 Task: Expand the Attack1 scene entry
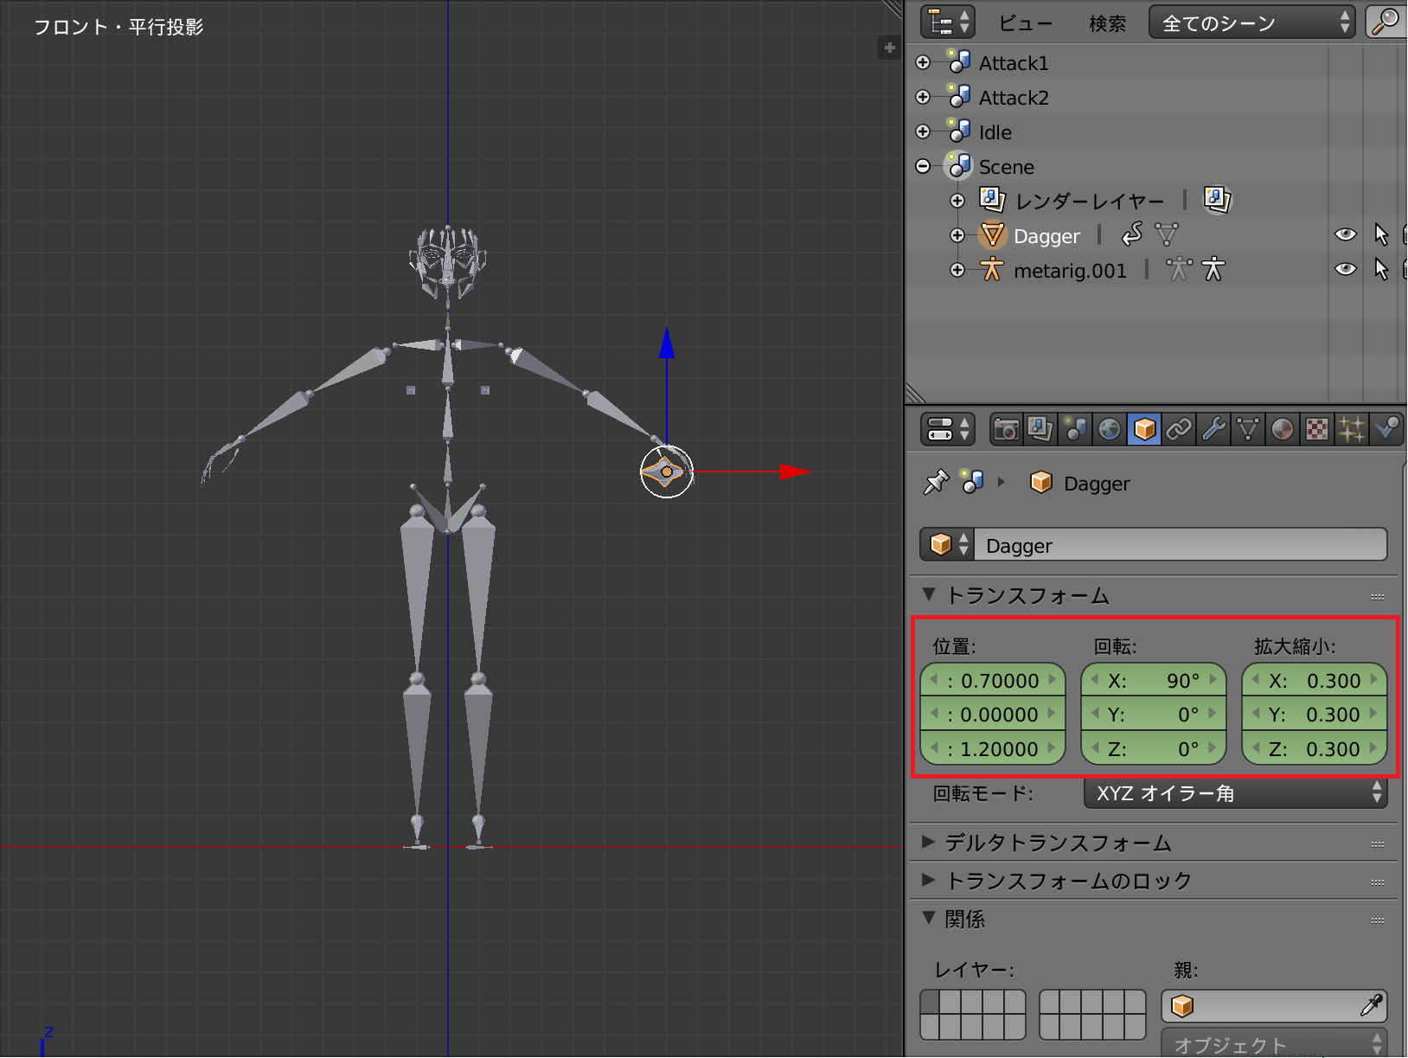[x=925, y=62]
